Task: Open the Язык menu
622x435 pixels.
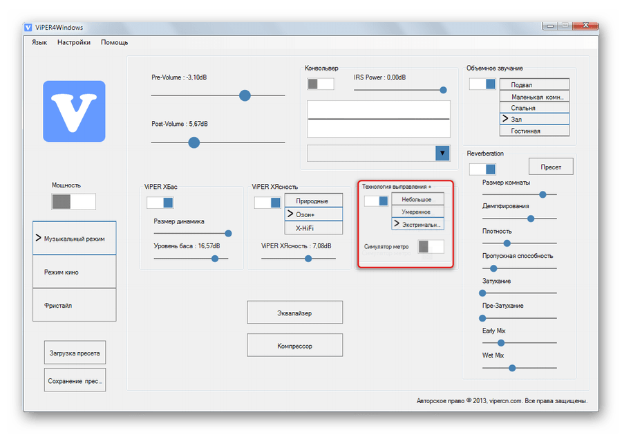Action: click(x=39, y=42)
